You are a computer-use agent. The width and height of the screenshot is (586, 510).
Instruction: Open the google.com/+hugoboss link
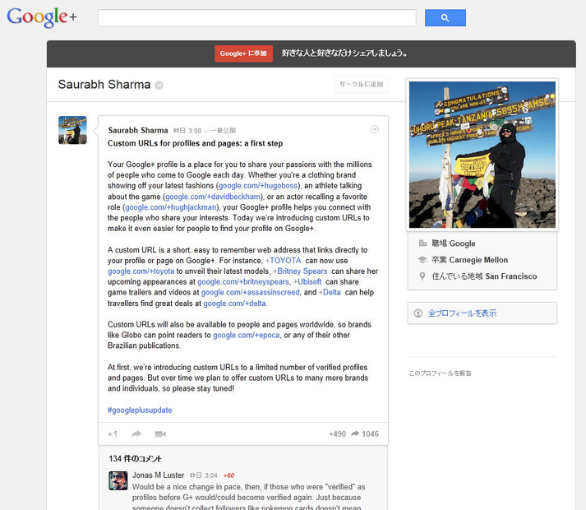tap(258, 186)
